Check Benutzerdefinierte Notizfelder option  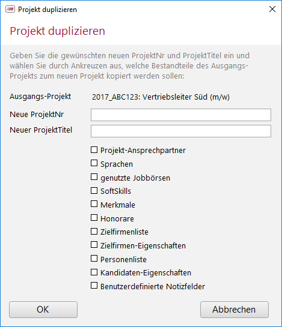[x=94, y=286]
